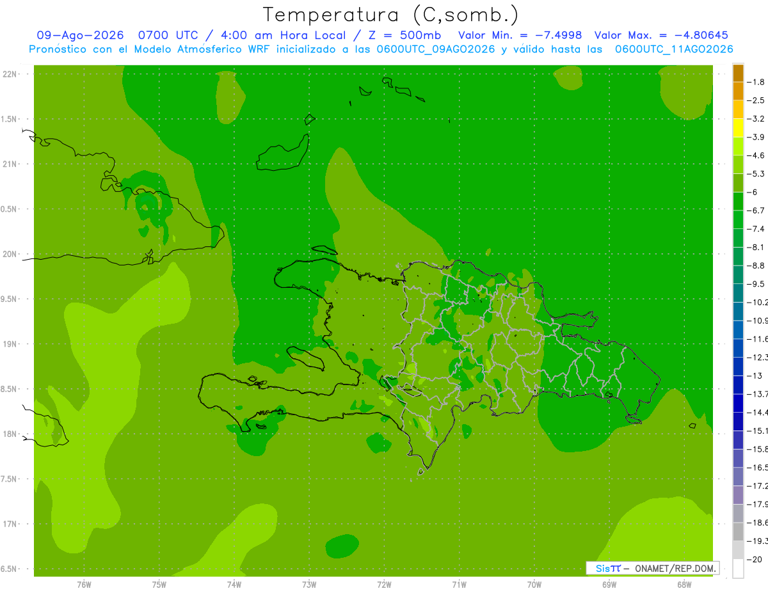Click the '20N' latitude label
This screenshot has height=593, width=768.
point(11,254)
